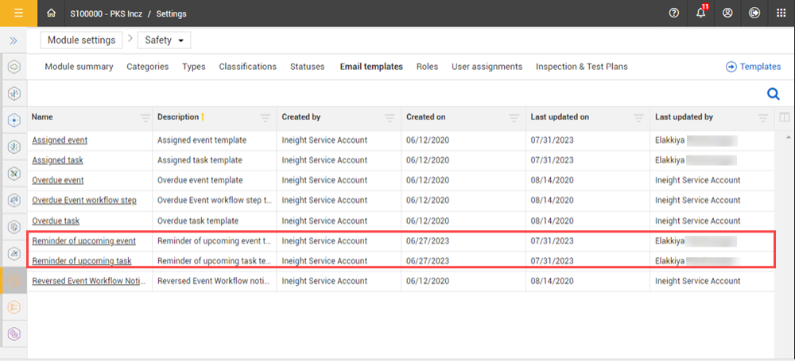Open the Safety module dropdown
795x361 pixels.
[164, 40]
